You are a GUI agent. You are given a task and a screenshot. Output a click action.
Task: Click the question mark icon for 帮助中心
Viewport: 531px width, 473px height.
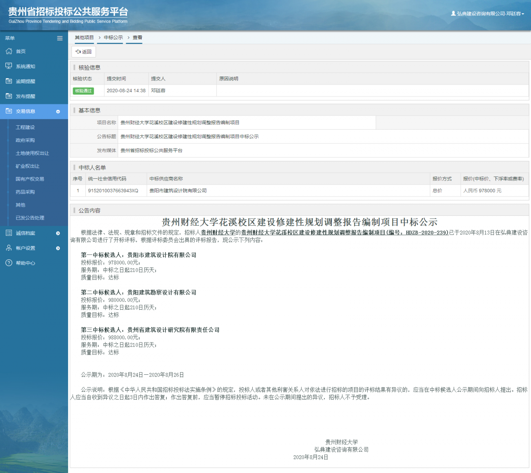pos(8,263)
